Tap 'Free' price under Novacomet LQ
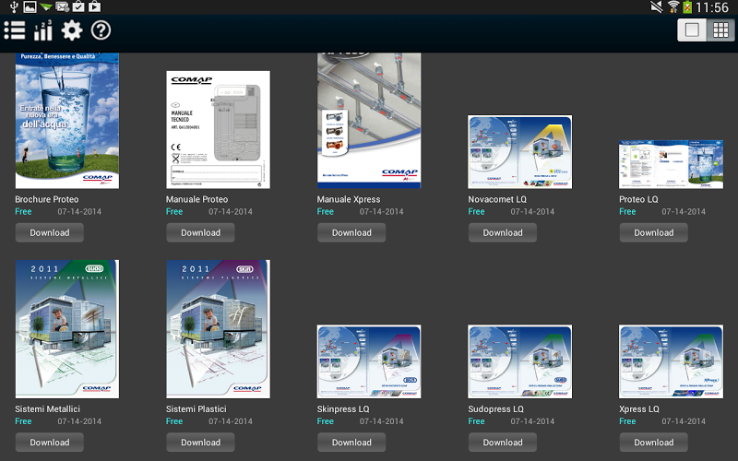738x461 pixels. (x=476, y=212)
